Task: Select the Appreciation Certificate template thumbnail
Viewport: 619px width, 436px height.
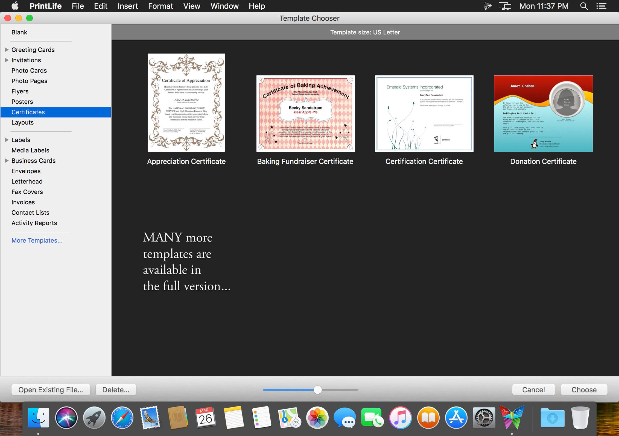Action: pos(186,103)
